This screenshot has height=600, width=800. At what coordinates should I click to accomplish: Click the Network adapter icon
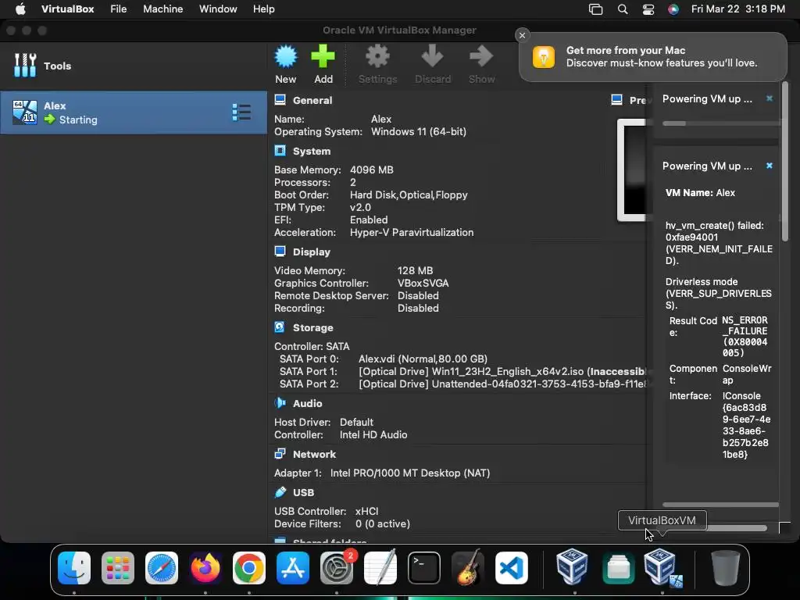tap(280, 454)
